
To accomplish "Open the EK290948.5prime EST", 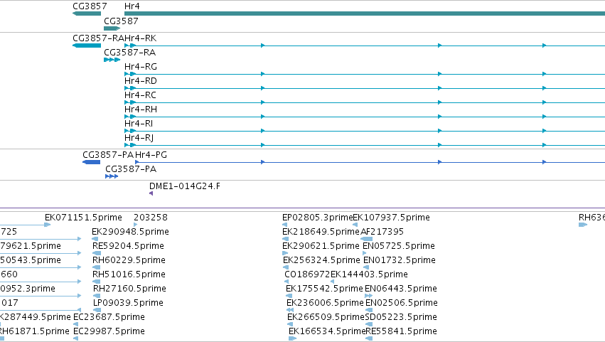I will point(95,239).
